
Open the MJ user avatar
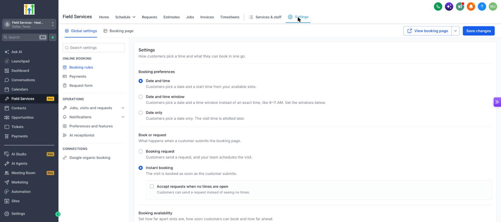pyautogui.click(x=493, y=6)
